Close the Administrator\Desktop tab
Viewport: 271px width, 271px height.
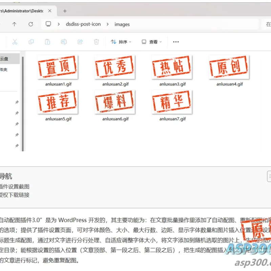click(x=50, y=11)
